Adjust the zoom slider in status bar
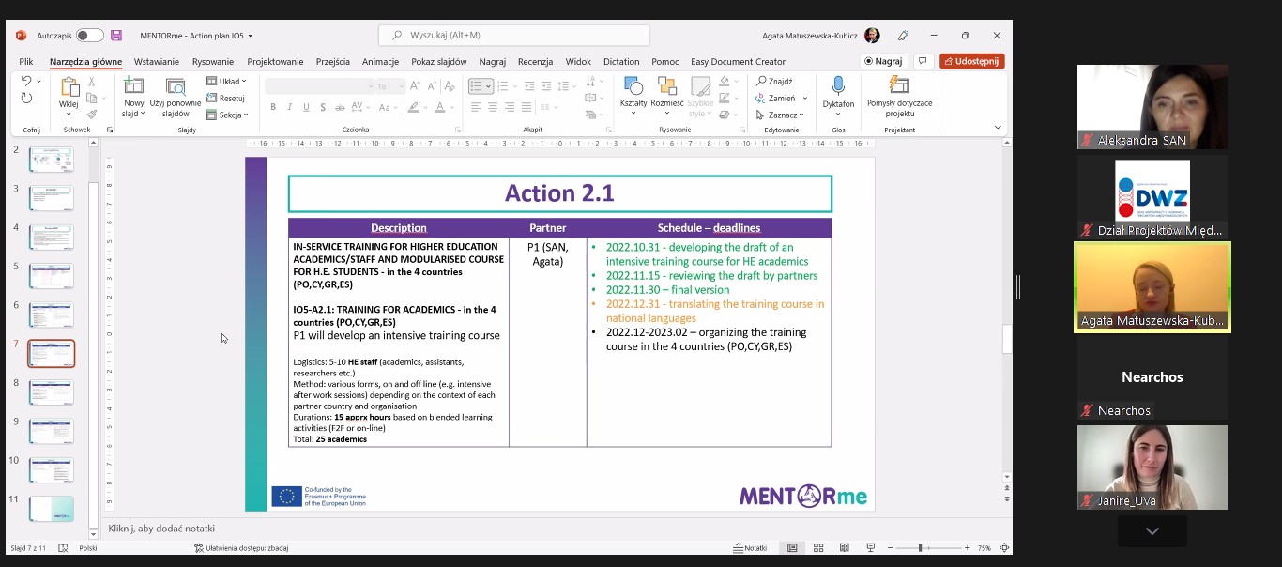This screenshot has width=1282, height=567. (x=921, y=548)
